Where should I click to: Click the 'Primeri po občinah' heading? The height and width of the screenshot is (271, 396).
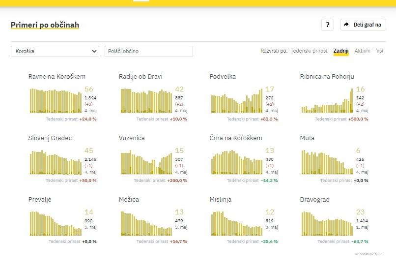[45, 25]
